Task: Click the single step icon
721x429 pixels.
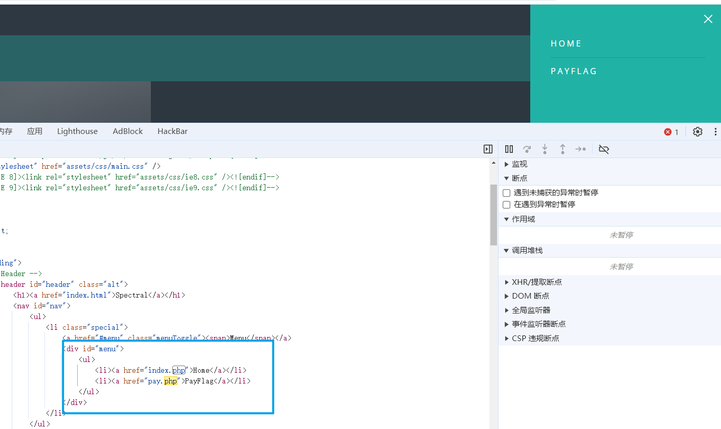Action: [x=580, y=149]
